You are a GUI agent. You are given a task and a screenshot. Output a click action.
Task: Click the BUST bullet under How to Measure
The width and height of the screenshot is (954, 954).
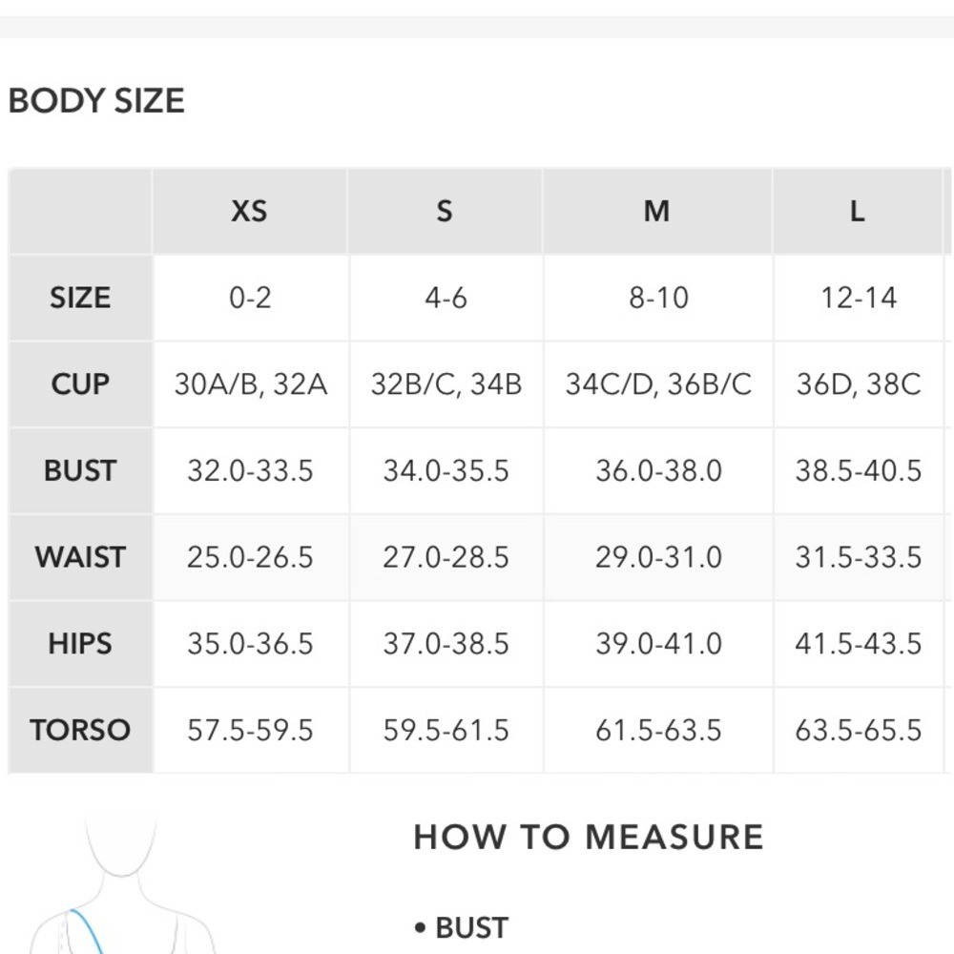point(462,928)
